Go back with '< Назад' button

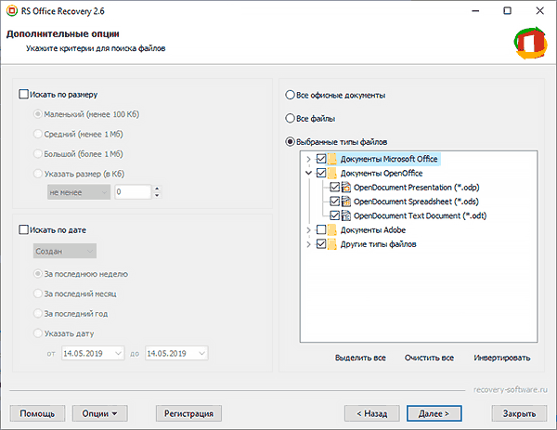[372, 413]
